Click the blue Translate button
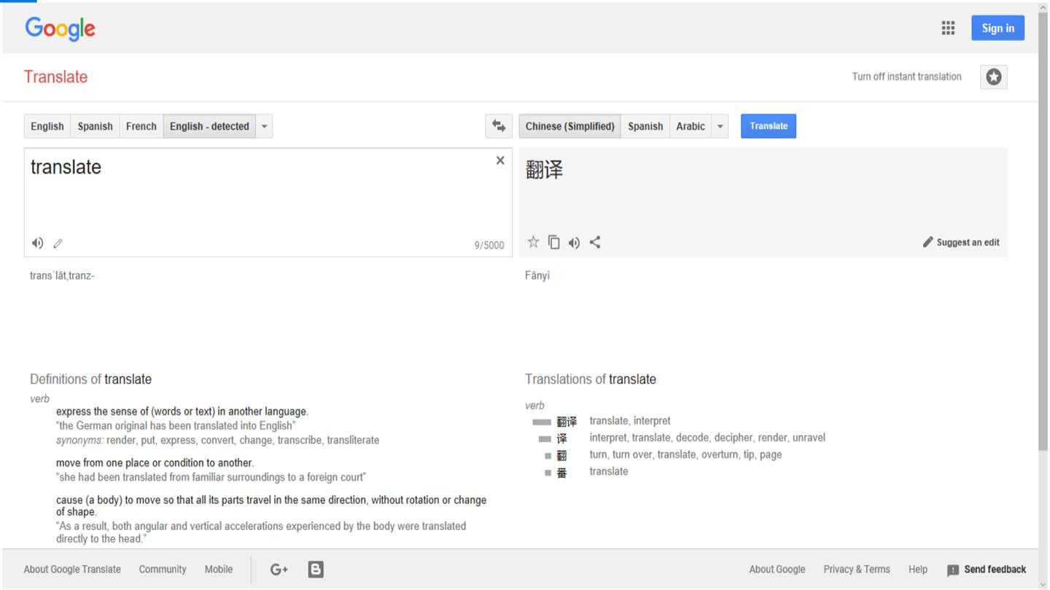The height and width of the screenshot is (590, 1050). pos(769,126)
